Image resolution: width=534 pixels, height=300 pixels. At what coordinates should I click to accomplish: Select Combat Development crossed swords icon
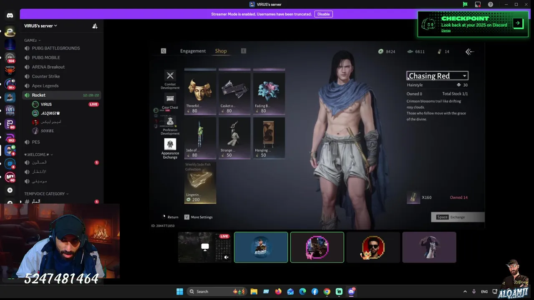point(170,75)
